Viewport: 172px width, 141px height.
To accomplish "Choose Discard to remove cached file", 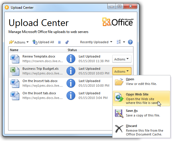I will [141, 130].
